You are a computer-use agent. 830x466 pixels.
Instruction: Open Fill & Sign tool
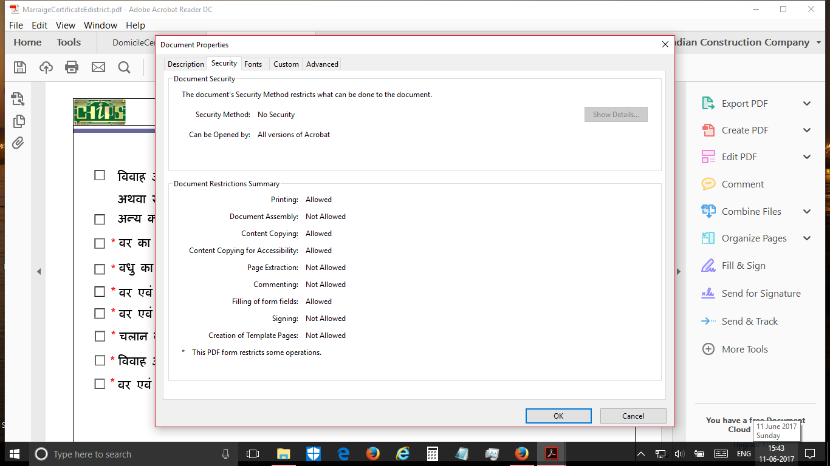pos(743,265)
